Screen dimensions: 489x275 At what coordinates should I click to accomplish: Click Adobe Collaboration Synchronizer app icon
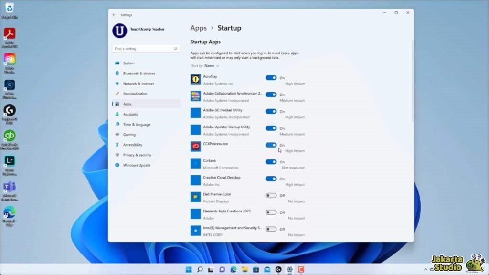tap(195, 96)
